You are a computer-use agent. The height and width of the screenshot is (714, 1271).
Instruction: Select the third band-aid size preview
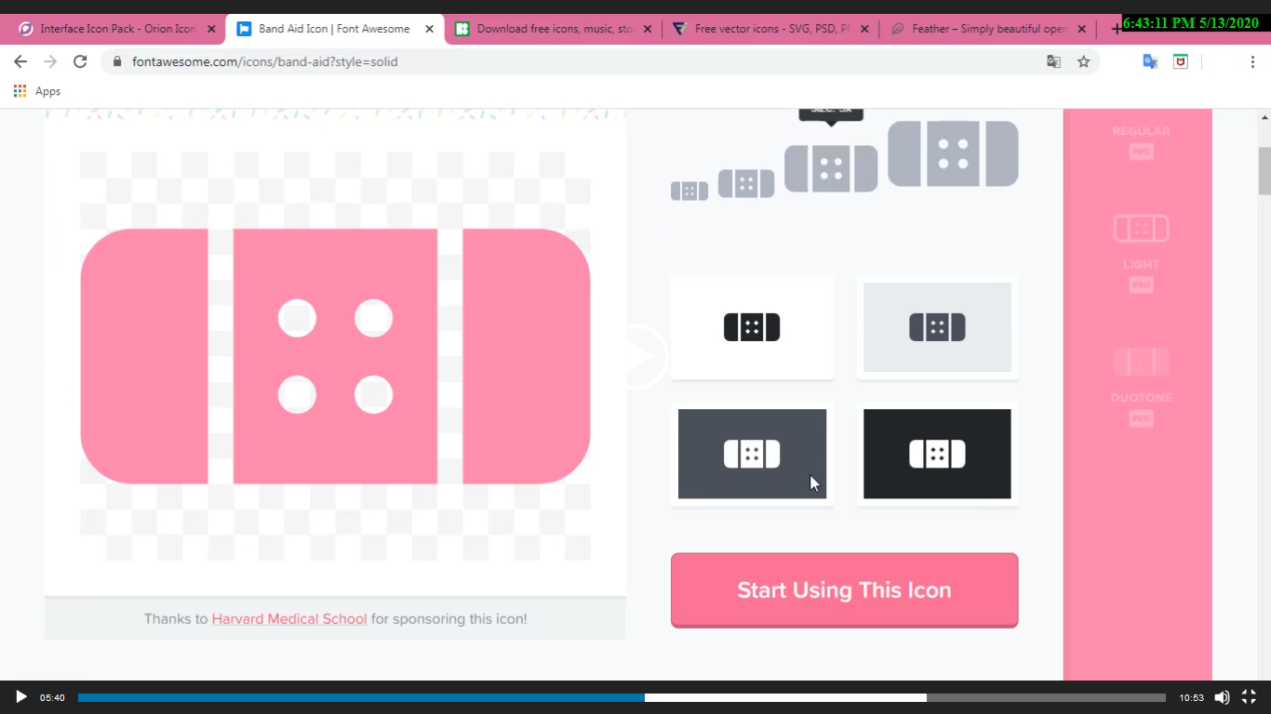coord(831,168)
